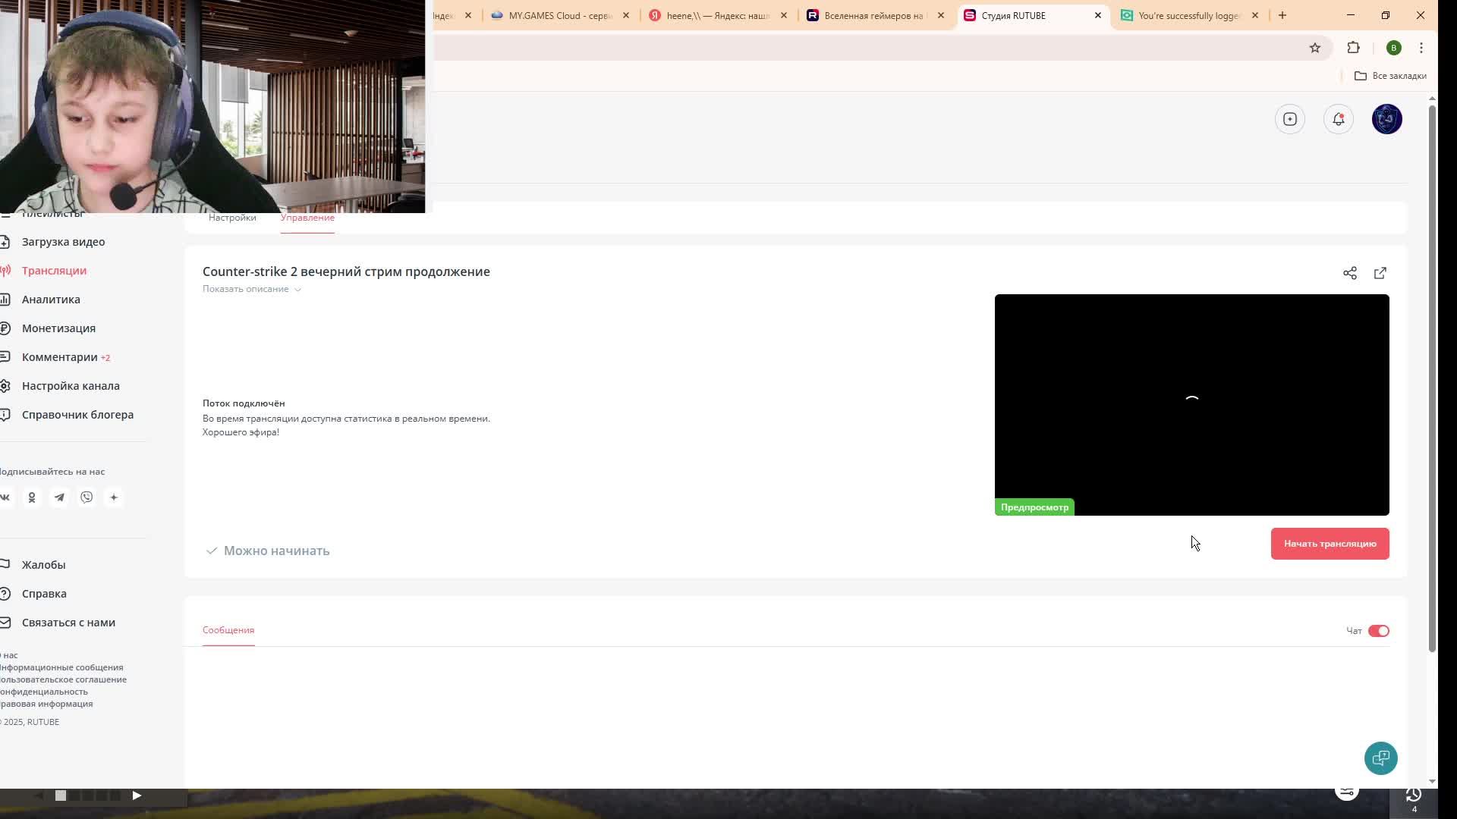1457x819 pixels.
Task: Open the Telegram social icon
Action: coord(59,497)
